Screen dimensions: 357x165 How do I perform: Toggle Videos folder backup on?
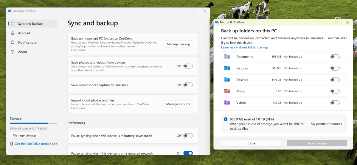(x=335, y=103)
